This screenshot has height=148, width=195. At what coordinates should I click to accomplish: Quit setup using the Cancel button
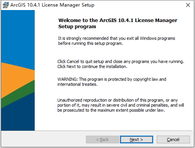[x=173, y=139]
